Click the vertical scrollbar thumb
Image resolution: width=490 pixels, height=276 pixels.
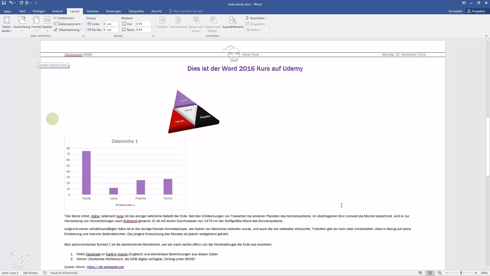pos(488,146)
